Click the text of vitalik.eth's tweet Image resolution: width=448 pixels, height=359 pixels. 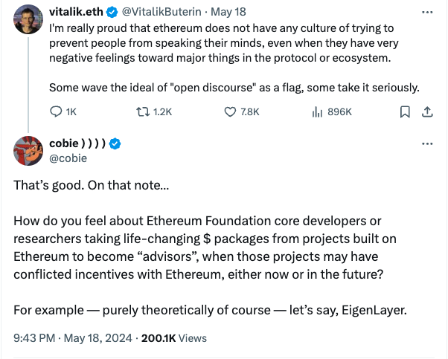tap(223, 43)
